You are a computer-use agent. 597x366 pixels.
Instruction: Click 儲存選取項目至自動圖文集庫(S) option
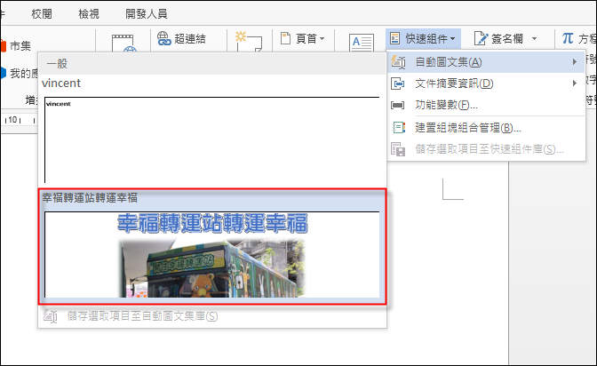(212, 316)
